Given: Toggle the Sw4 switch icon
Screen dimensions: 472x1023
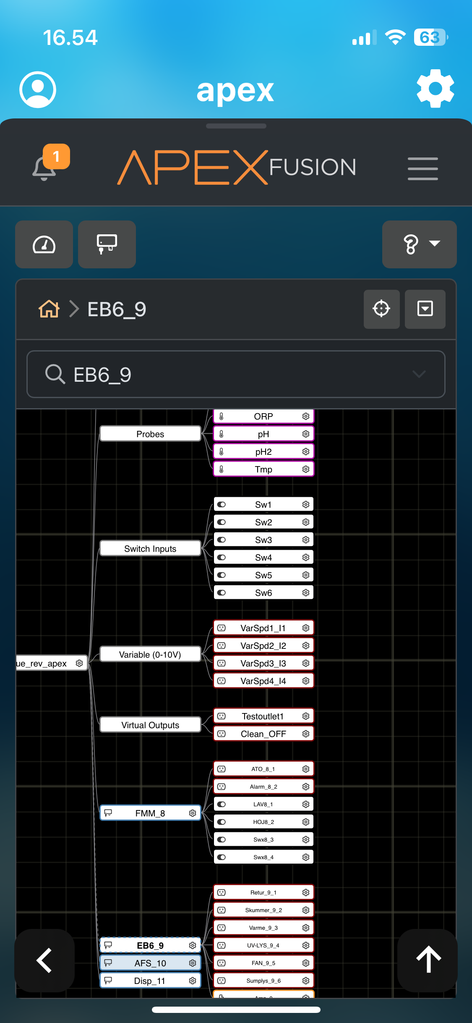Looking at the screenshot, I should [222, 557].
